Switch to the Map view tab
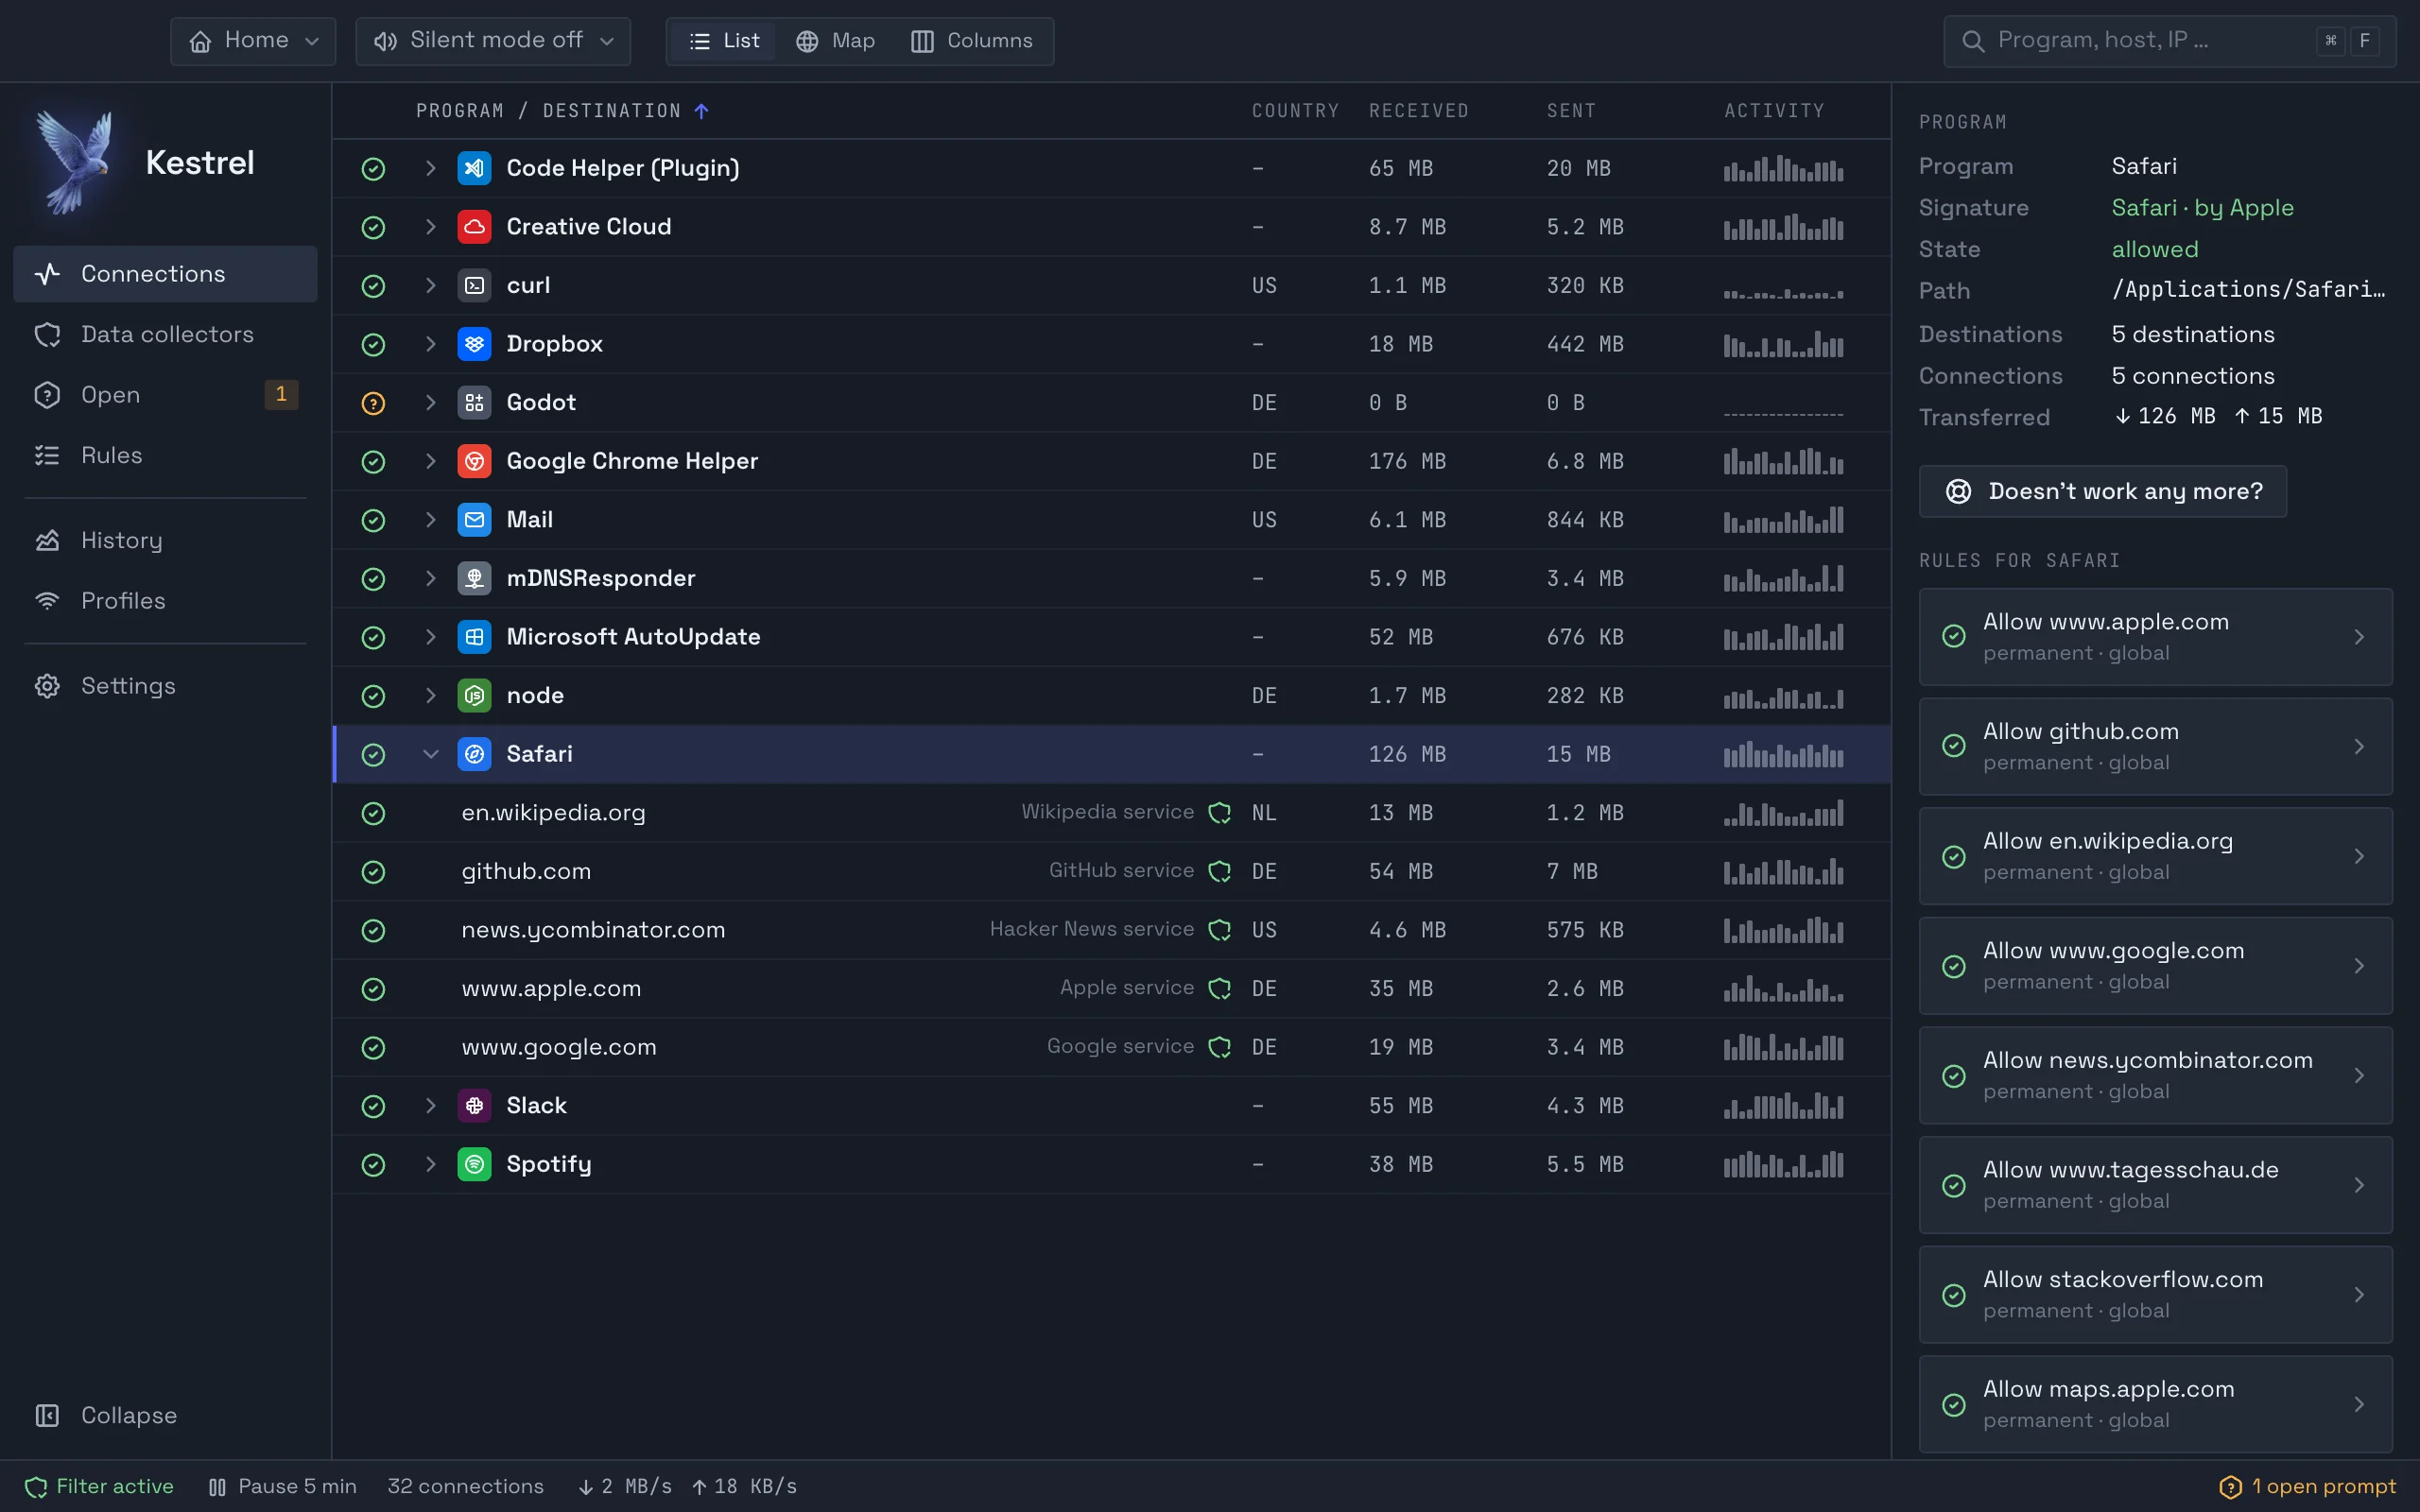 pos(835,41)
